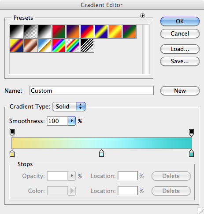The height and width of the screenshot is (214, 204).
Task: Select the yellow color stop at left
Action: (12, 153)
